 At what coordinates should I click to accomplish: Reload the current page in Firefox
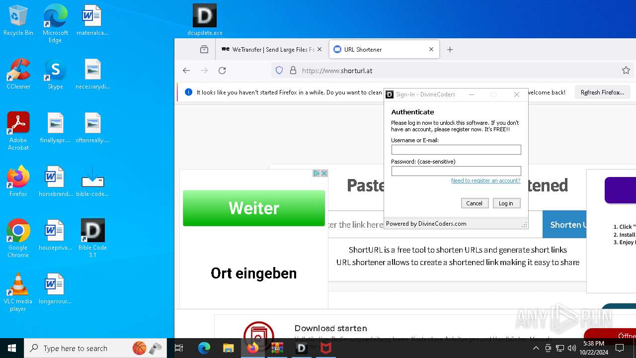click(222, 71)
